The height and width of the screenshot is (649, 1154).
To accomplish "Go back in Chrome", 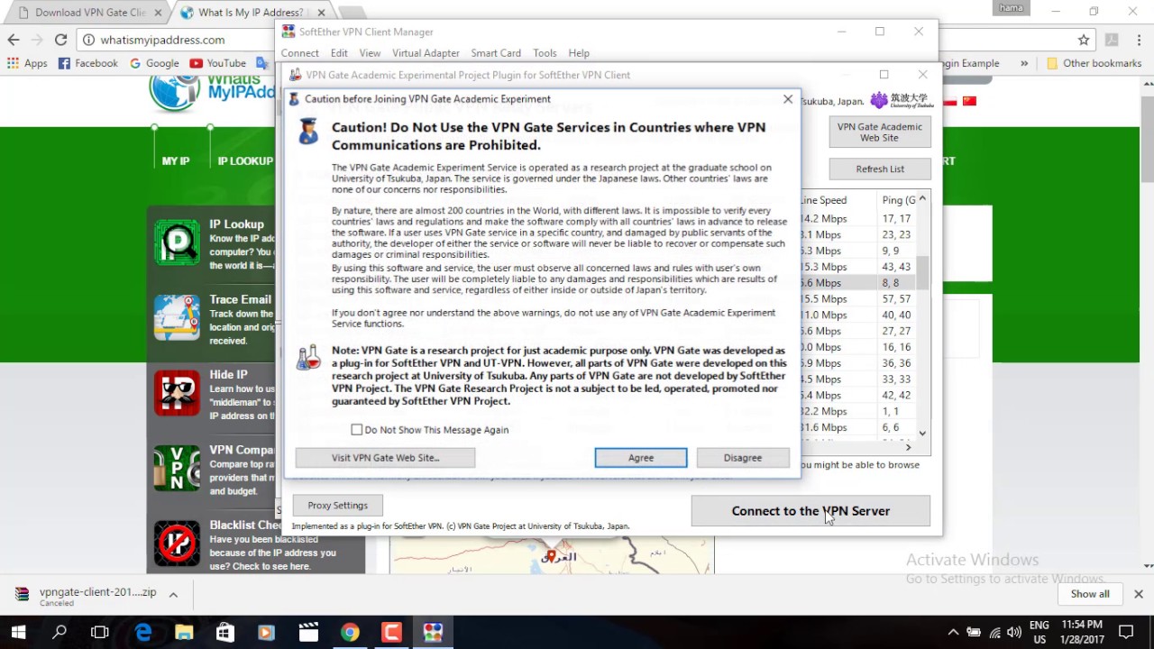I will click(x=14, y=40).
